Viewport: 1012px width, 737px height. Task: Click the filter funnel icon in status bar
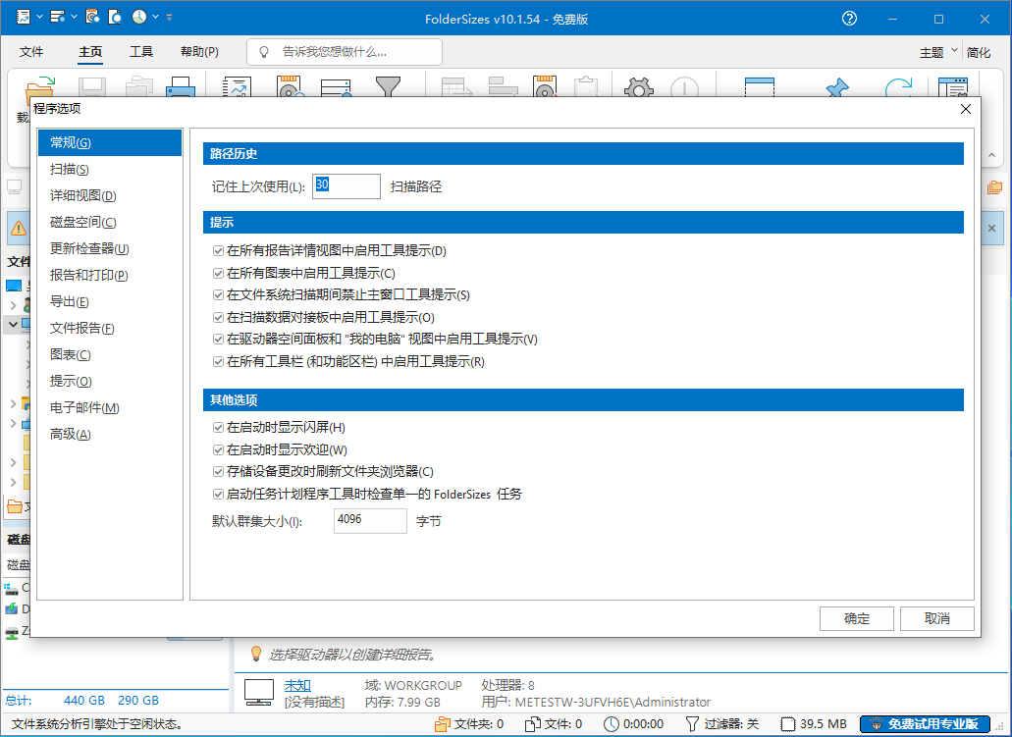692,724
